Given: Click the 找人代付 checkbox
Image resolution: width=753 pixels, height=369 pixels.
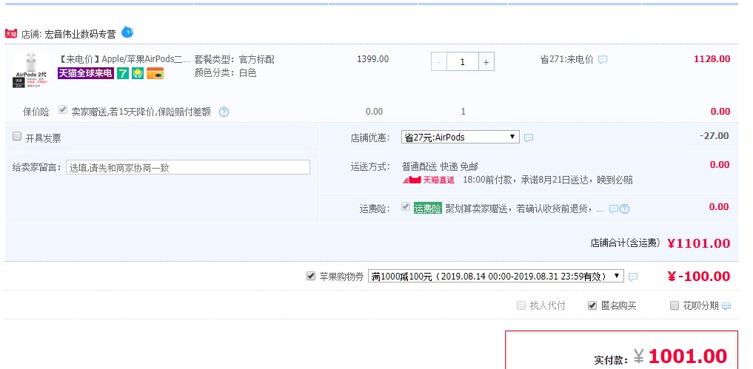Looking at the screenshot, I should pos(521,305).
